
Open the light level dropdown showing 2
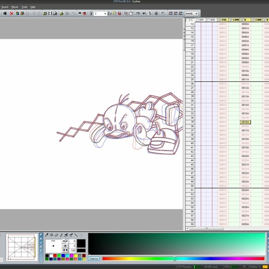coord(105,13)
